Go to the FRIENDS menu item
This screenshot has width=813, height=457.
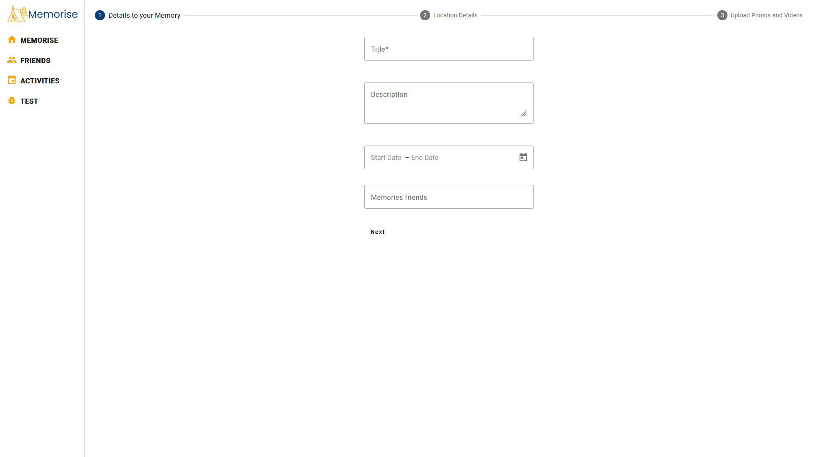coord(35,61)
